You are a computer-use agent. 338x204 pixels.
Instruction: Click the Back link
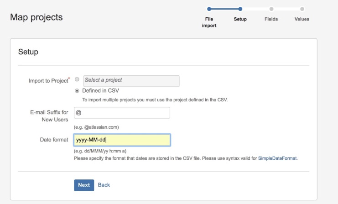[x=104, y=185]
